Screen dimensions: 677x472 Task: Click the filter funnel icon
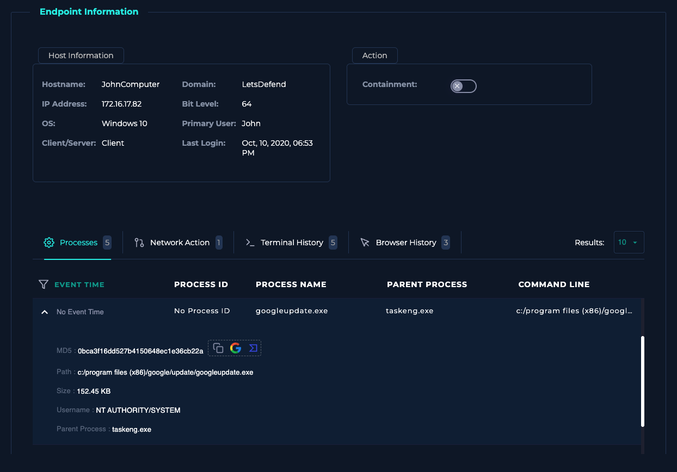[x=44, y=284]
